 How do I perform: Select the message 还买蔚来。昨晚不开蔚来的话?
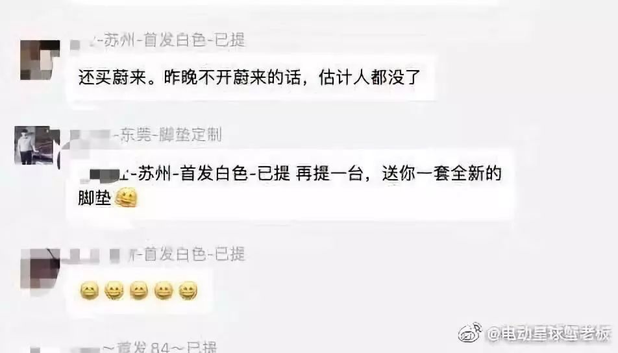pyautogui.click(x=250, y=77)
